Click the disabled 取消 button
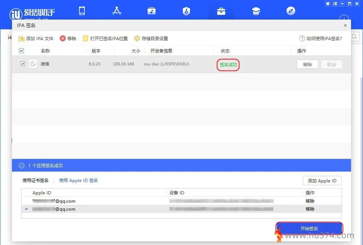Screen dimensions: 363x245 click(x=331, y=64)
